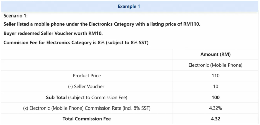Select the Total Commission Fee label
260x125 pixels.
click(x=87, y=119)
